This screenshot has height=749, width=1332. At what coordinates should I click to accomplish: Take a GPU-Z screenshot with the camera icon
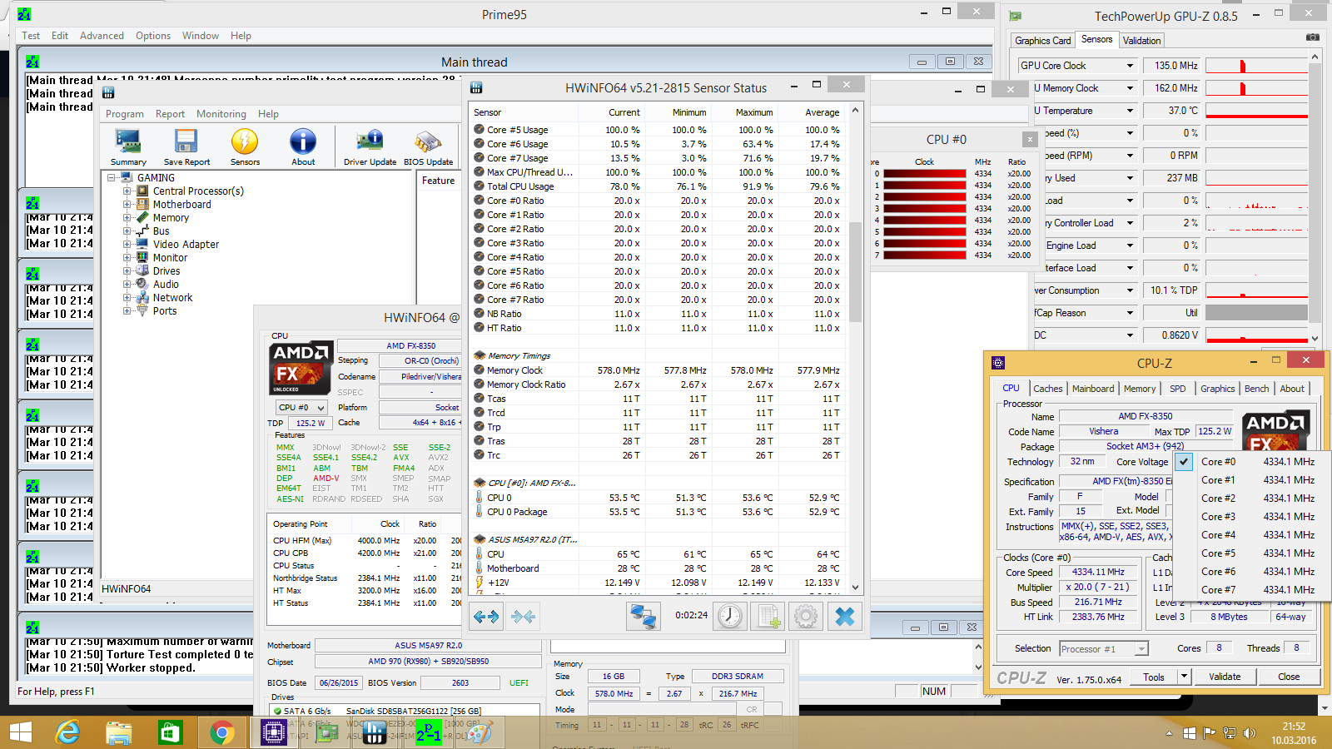pyautogui.click(x=1313, y=37)
